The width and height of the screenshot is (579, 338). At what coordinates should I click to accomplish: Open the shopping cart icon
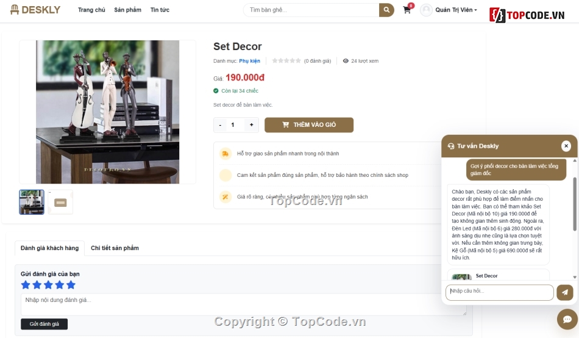click(x=407, y=10)
